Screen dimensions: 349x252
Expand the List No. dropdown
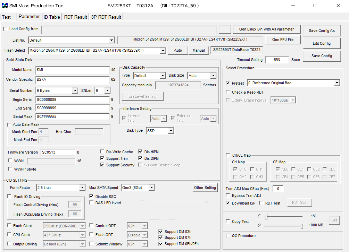pyautogui.click(x=111, y=40)
